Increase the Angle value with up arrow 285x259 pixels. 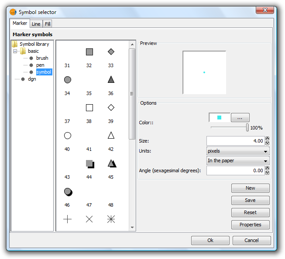(x=267, y=168)
